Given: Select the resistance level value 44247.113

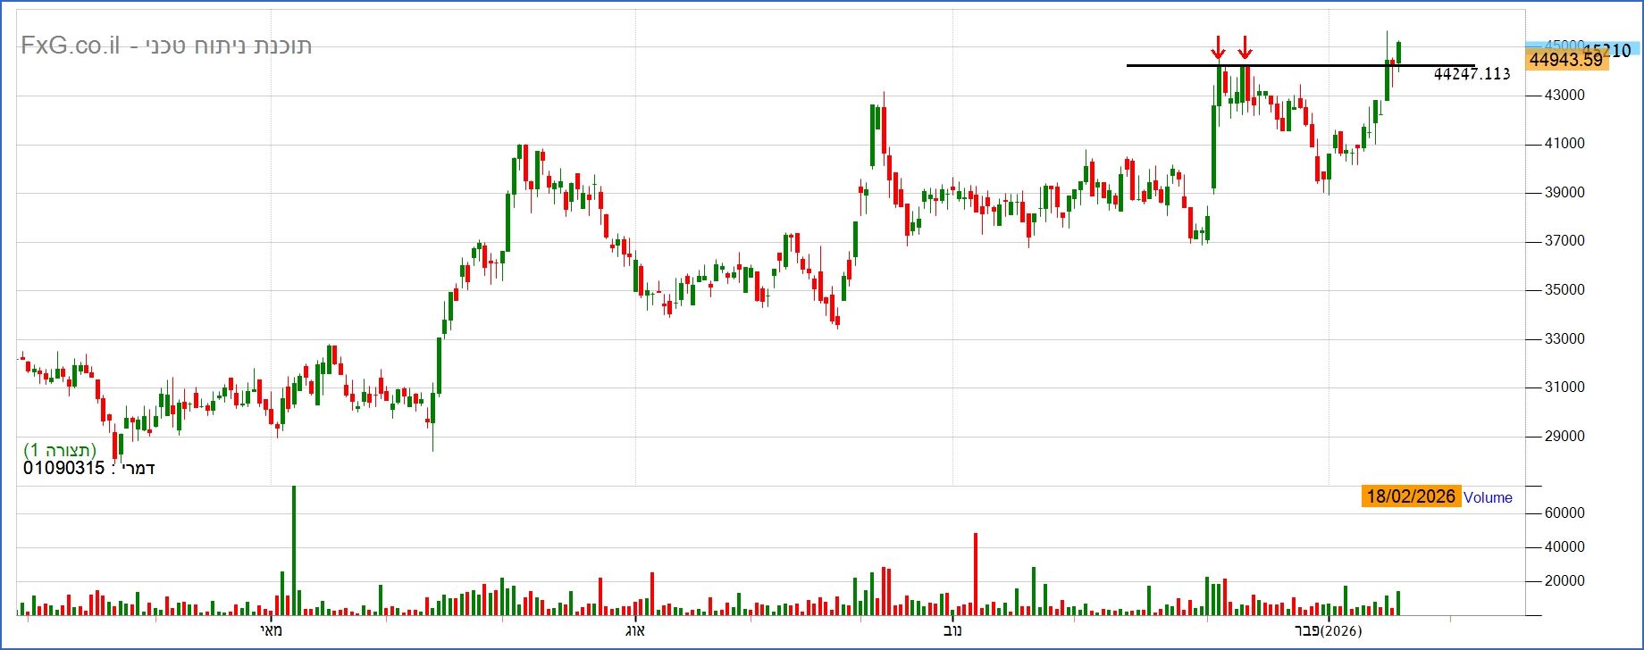Looking at the screenshot, I should click(1472, 74).
